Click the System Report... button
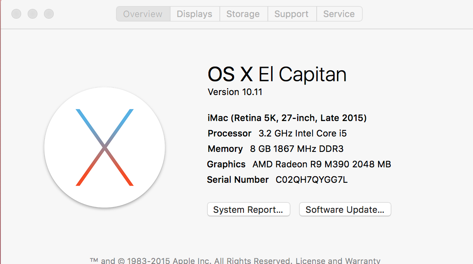Viewport: 473px width, 264px height. click(249, 209)
